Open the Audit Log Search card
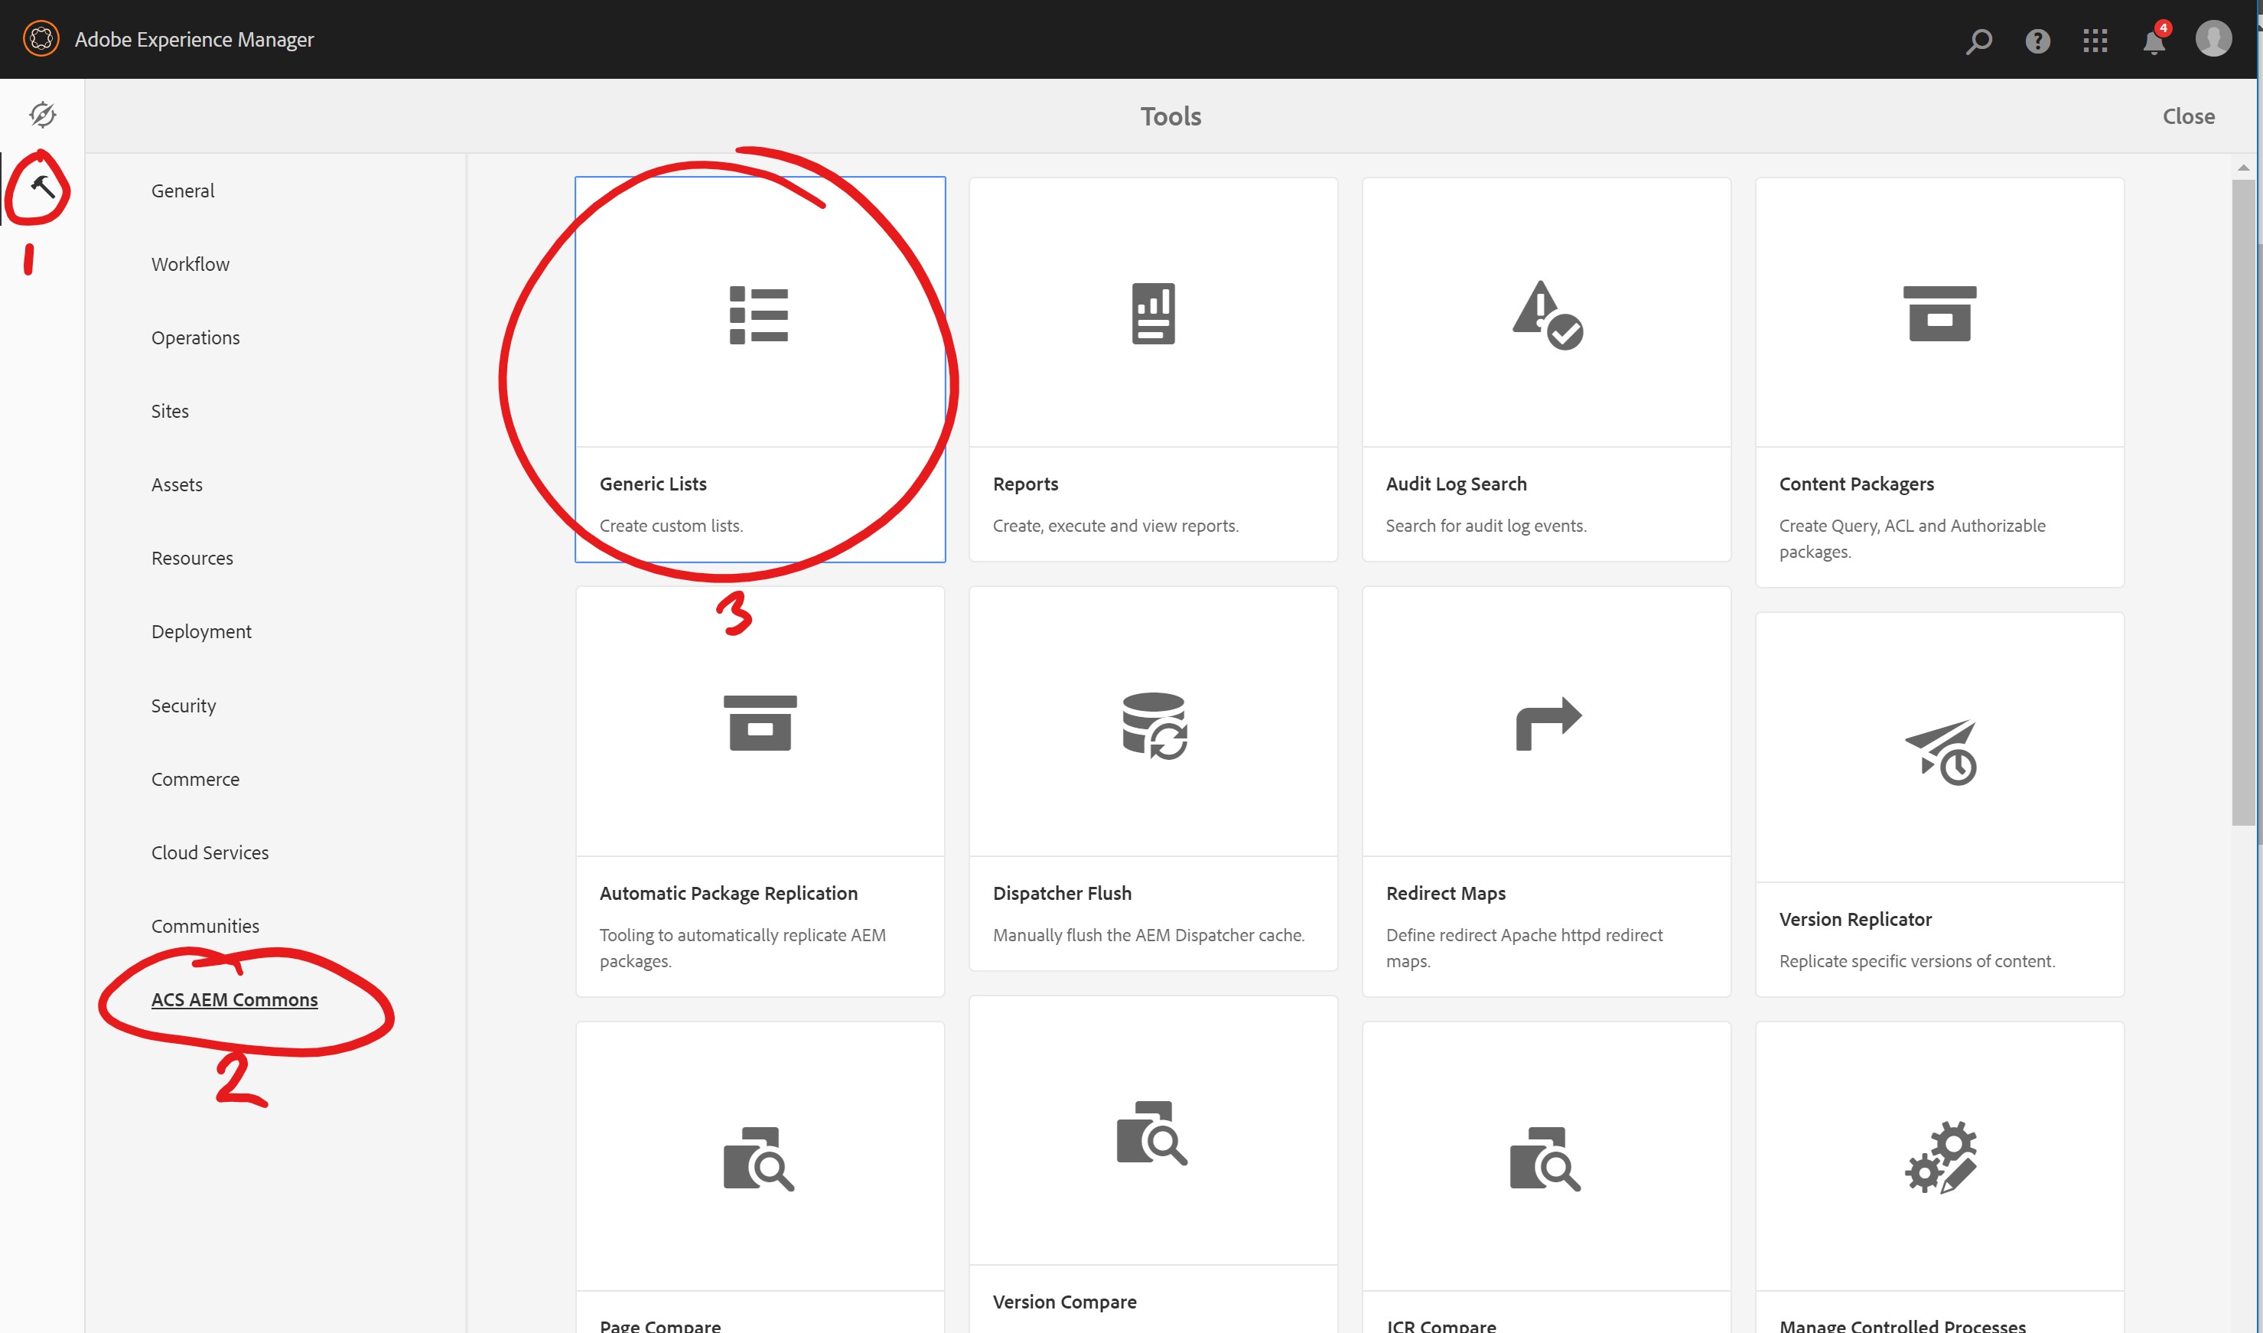Image resolution: width=2263 pixels, height=1333 pixels. [1546, 368]
